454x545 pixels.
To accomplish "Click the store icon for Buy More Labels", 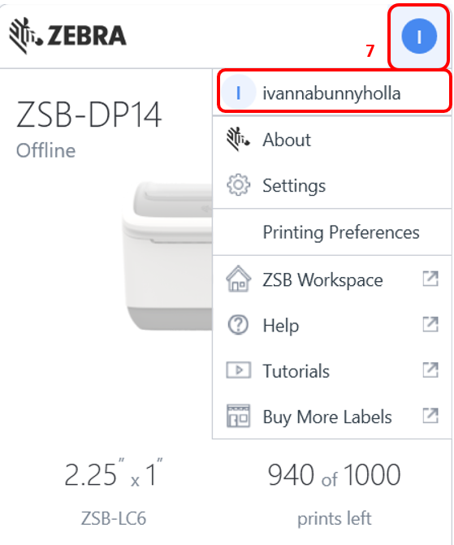I will click(x=238, y=416).
